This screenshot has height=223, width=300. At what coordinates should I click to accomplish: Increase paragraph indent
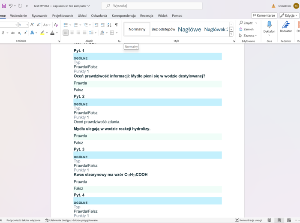coord(103,25)
